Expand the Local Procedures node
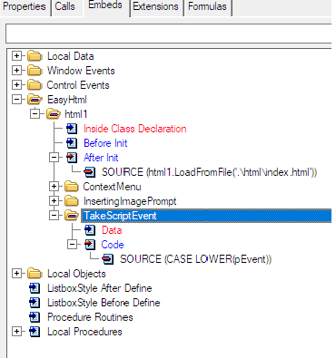Viewport: 336px width, 358px height. [17, 332]
